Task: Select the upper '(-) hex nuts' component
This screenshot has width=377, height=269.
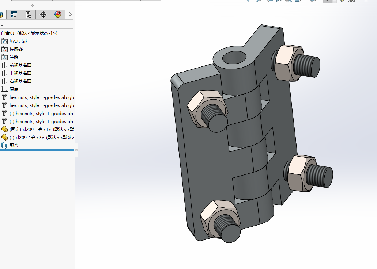Action: [37, 113]
